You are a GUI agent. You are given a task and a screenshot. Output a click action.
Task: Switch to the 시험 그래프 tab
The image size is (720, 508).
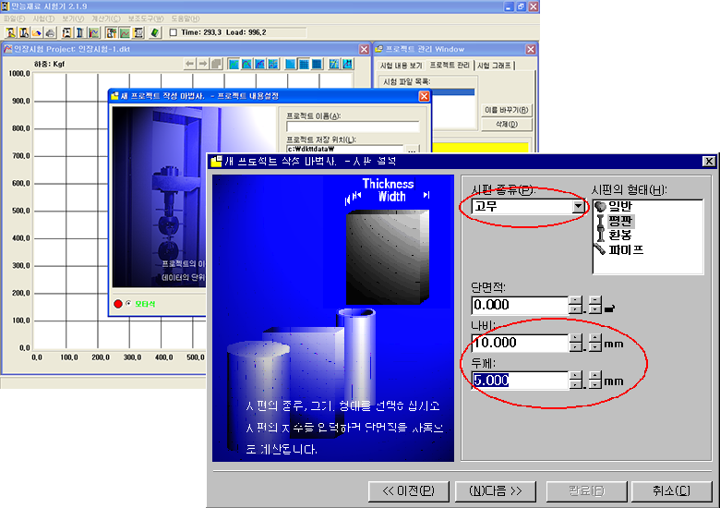(x=495, y=66)
